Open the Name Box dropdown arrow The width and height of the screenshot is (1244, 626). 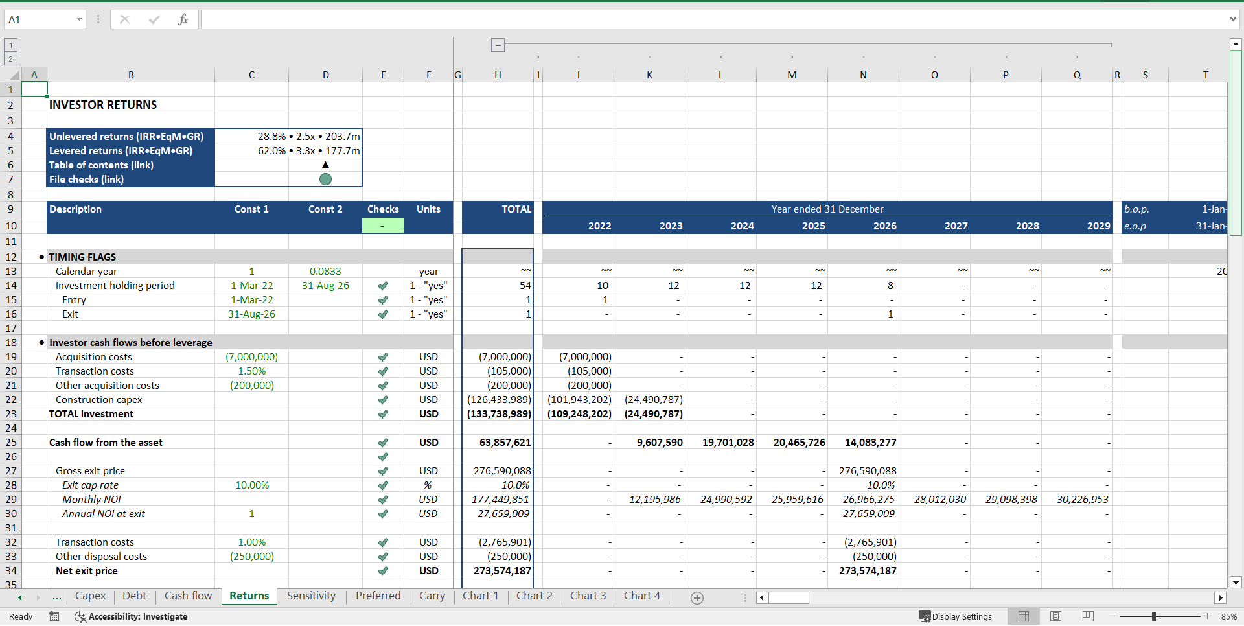click(79, 19)
